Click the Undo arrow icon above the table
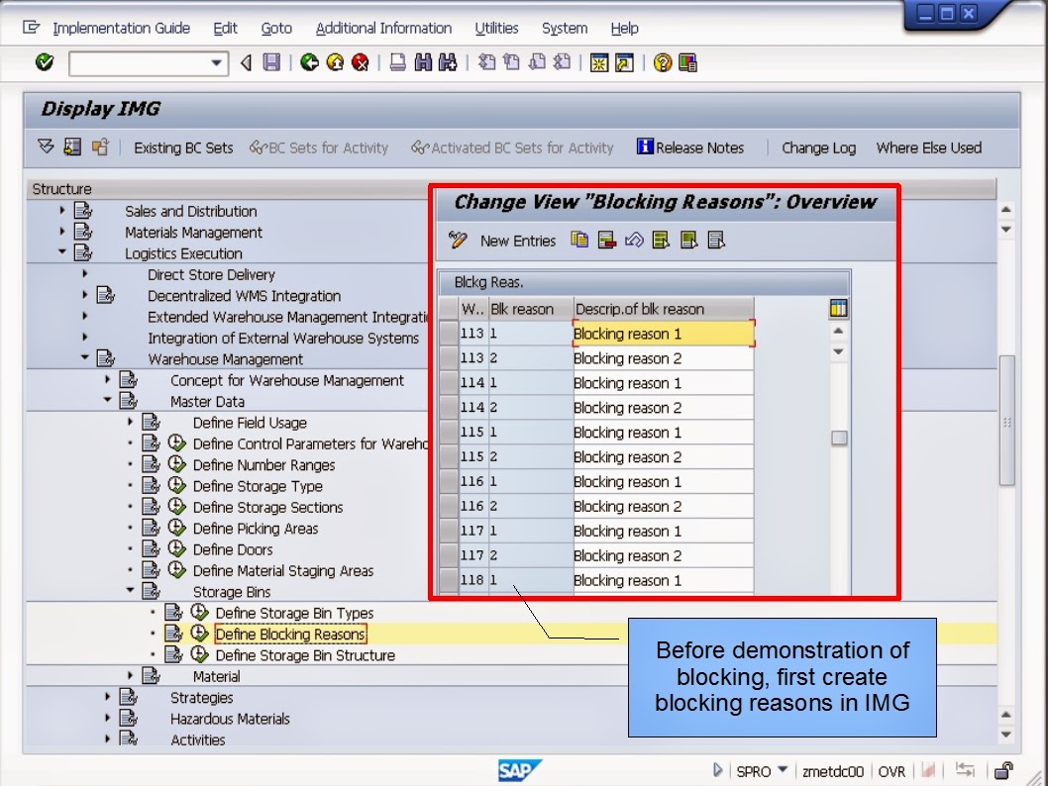Viewport: 1048px width, 786px height. (634, 240)
